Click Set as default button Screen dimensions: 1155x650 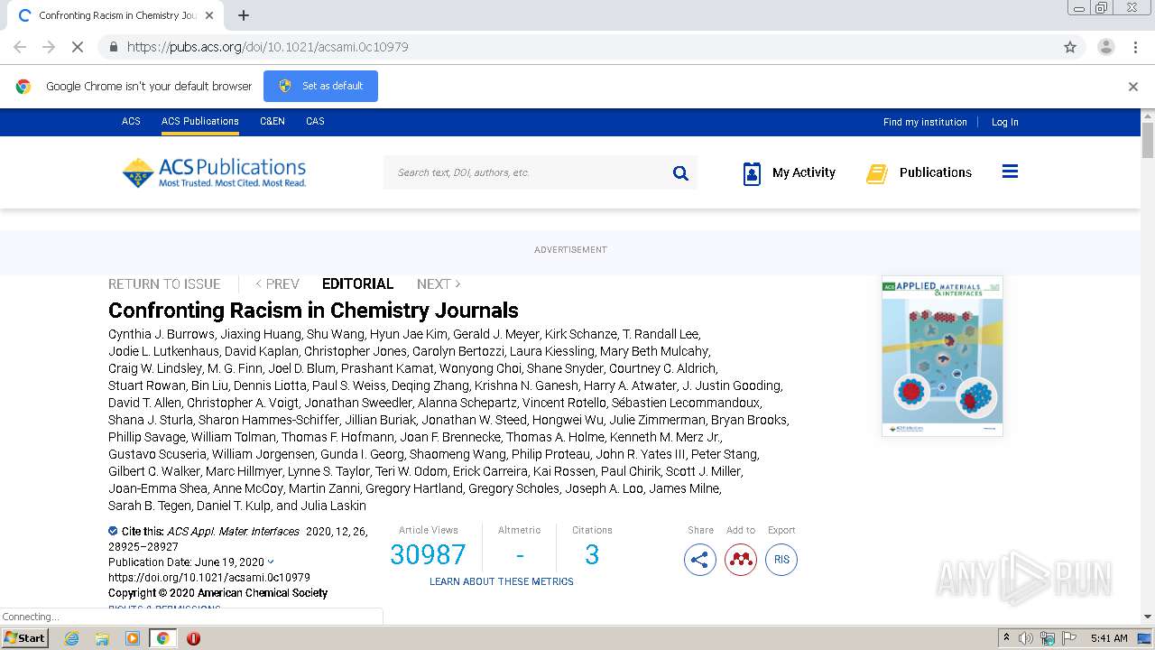click(x=320, y=86)
